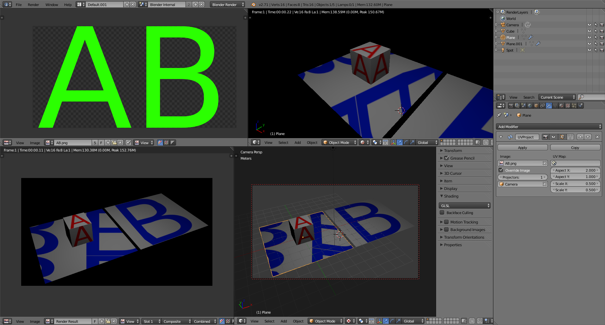Open the Render Layers properties tab

pos(517,106)
